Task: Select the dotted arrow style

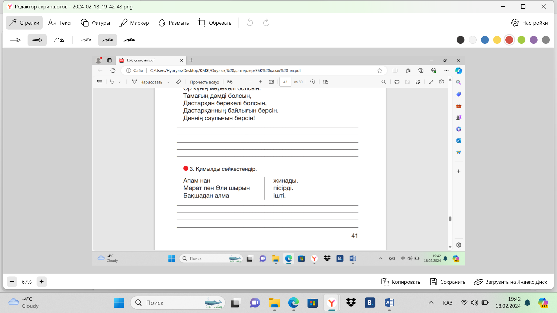Action: pos(59,40)
